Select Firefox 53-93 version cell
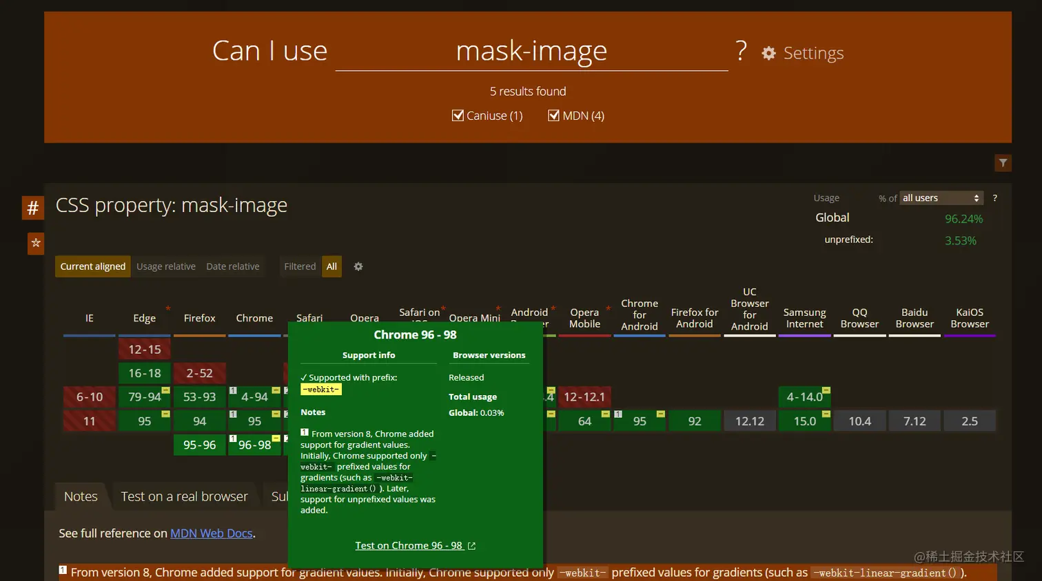The image size is (1042, 581). (x=200, y=397)
